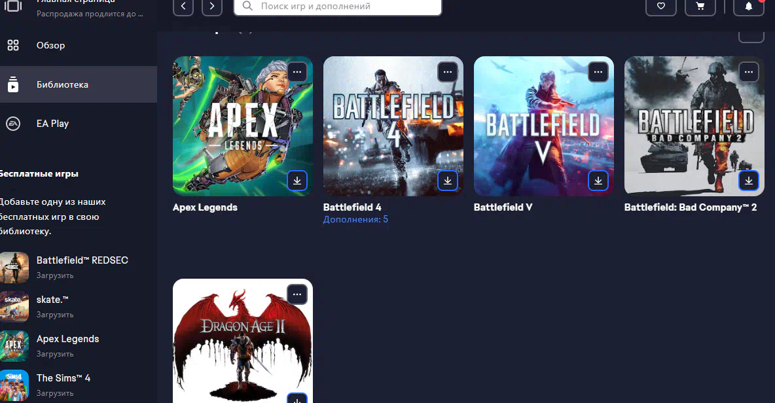Open the three-dot menu on Apex Legends tile
775x403 pixels.
point(297,71)
